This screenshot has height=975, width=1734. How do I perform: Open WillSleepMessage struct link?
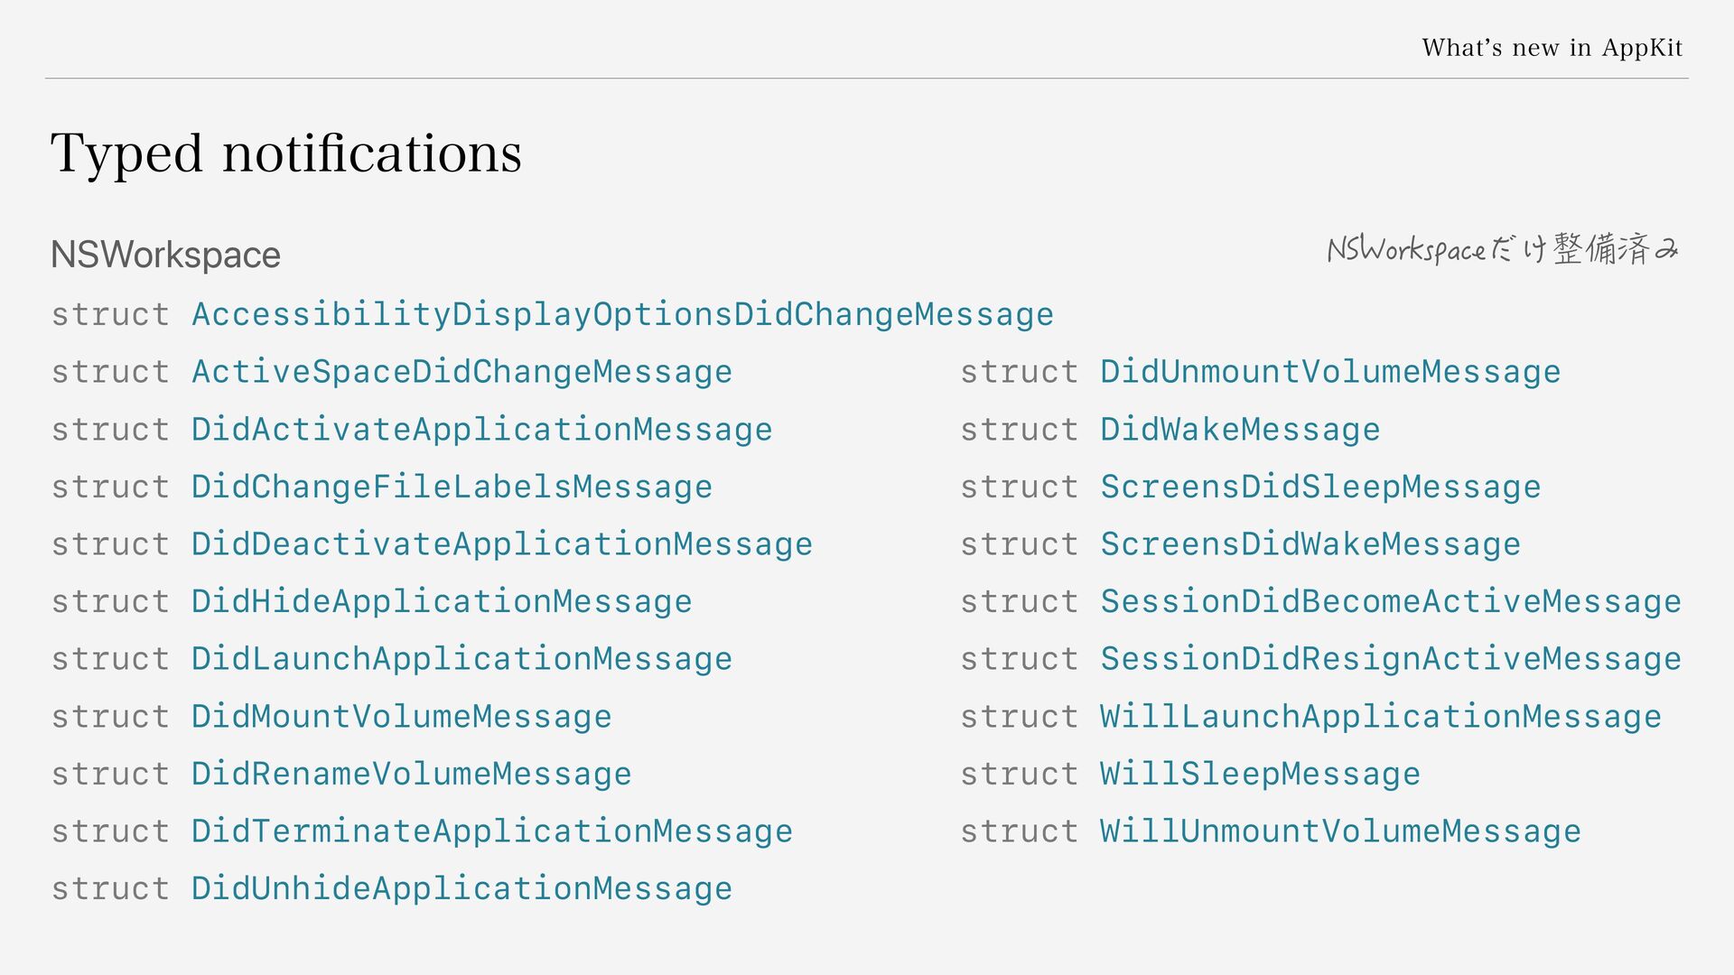(x=1260, y=775)
